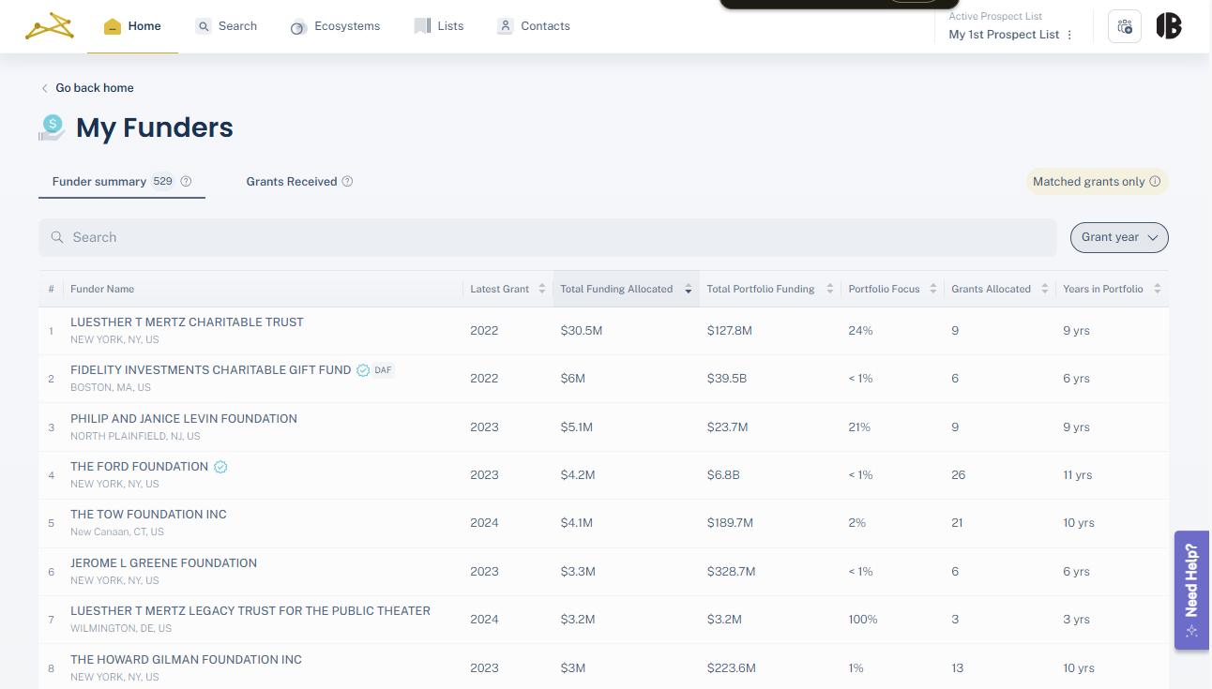Toggle the Matched grants only filter
The image size is (1212, 689).
point(1089,182)
